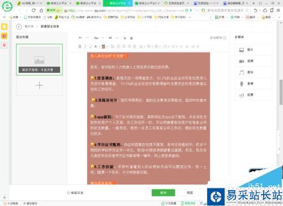The width and height of the screenshot is (283, 206).
Task: Click the 预览 button
Action: 190,193
